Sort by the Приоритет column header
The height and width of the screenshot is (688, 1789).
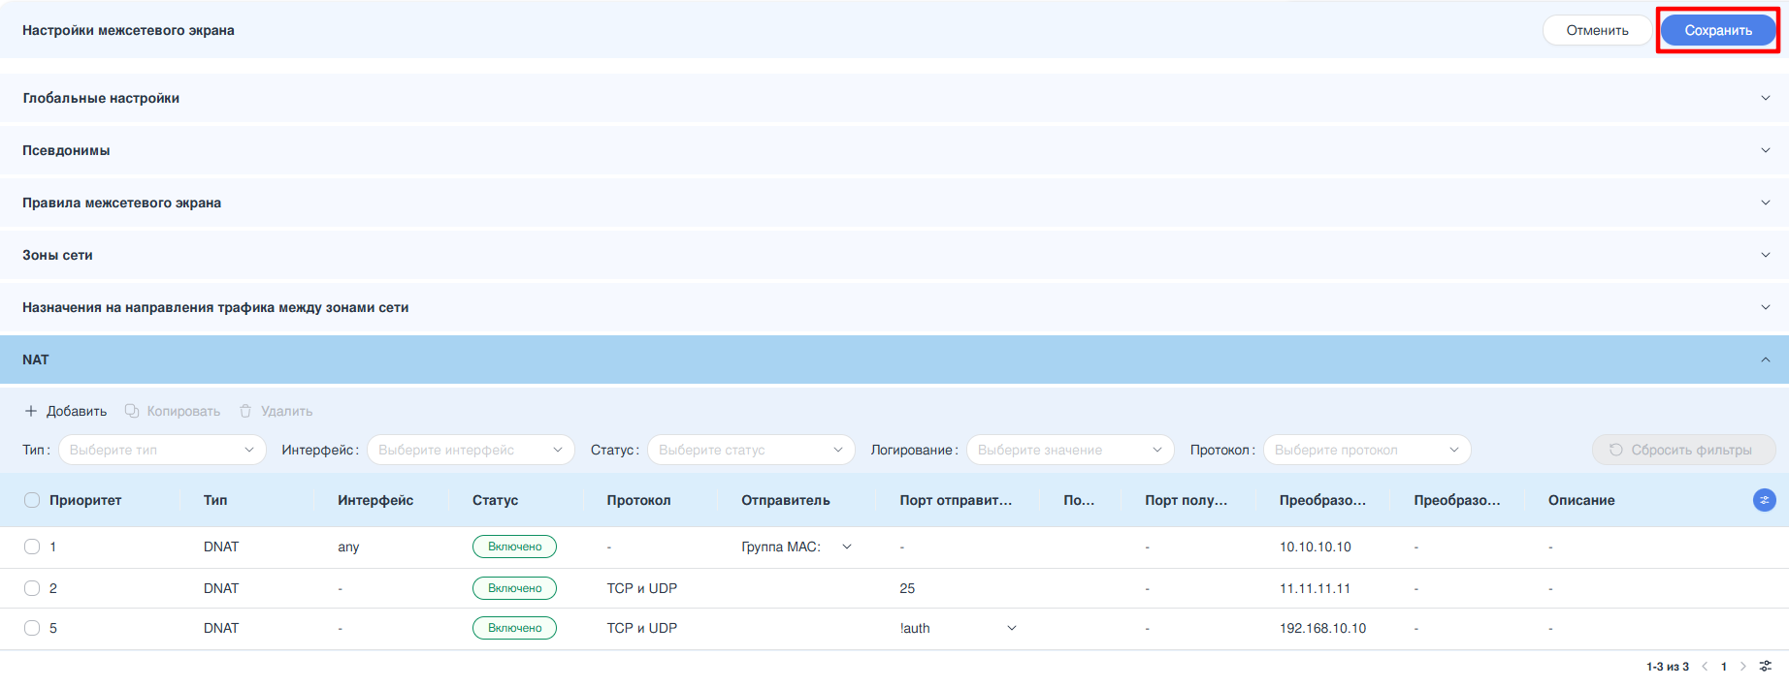[x=85, y=500]
